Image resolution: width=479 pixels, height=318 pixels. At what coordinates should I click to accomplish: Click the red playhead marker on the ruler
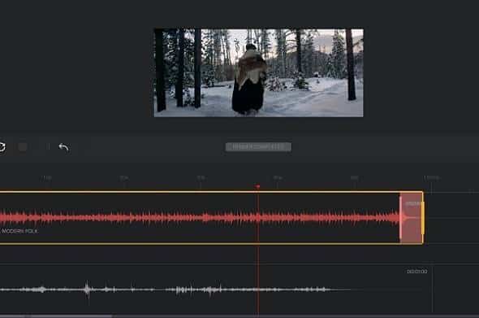(258, 186)
